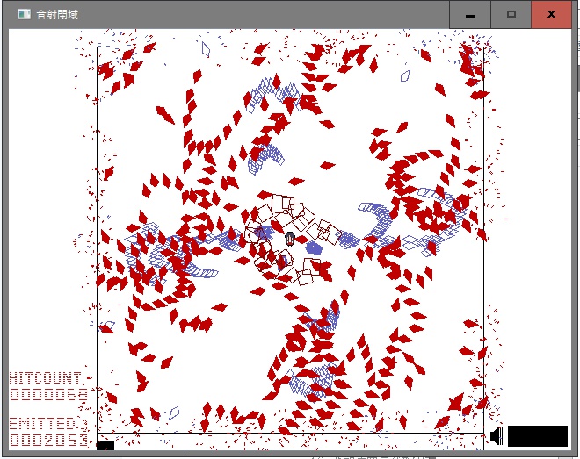The image size is (580, 459).
Task: Click the EMITTED label text
Action: click(42, 424)
